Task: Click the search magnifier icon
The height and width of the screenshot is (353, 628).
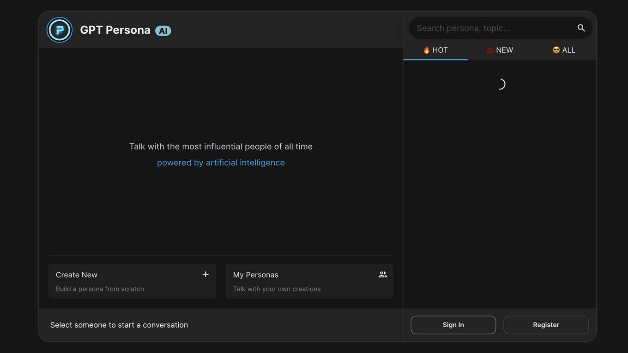Action: [x=581, y=28]
